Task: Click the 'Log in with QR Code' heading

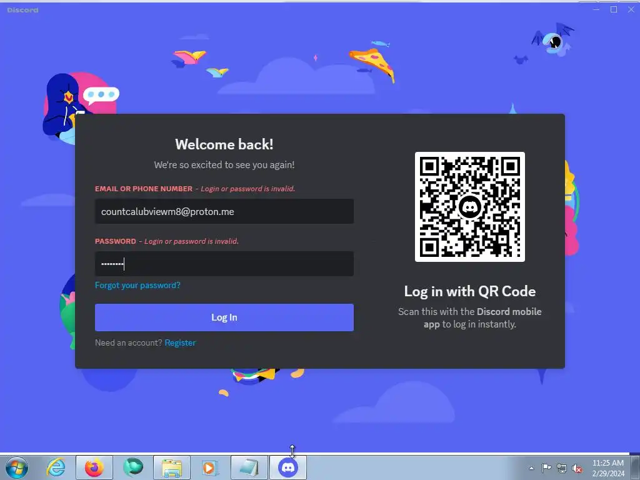Action: click(x=469, y=291)
